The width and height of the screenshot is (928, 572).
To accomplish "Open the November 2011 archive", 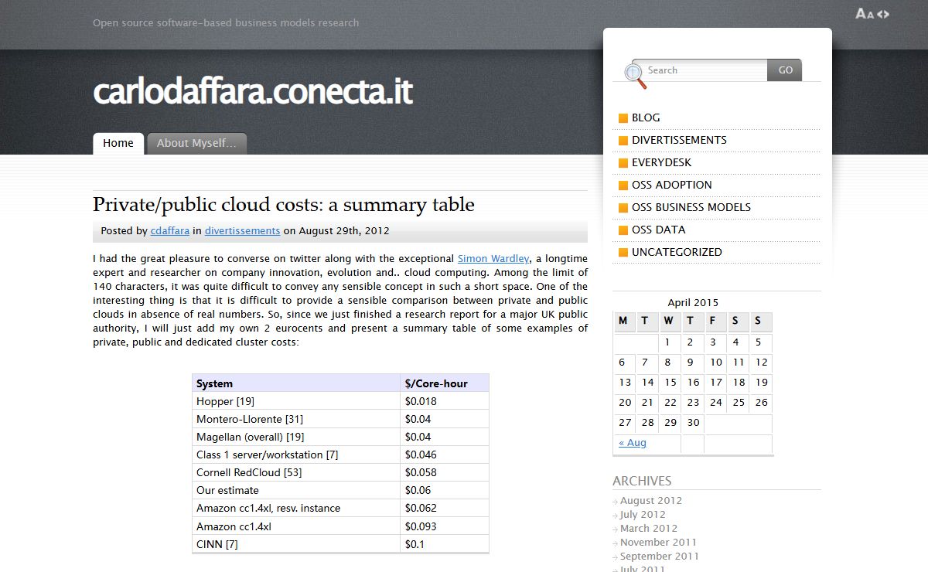I will (658, 543).
